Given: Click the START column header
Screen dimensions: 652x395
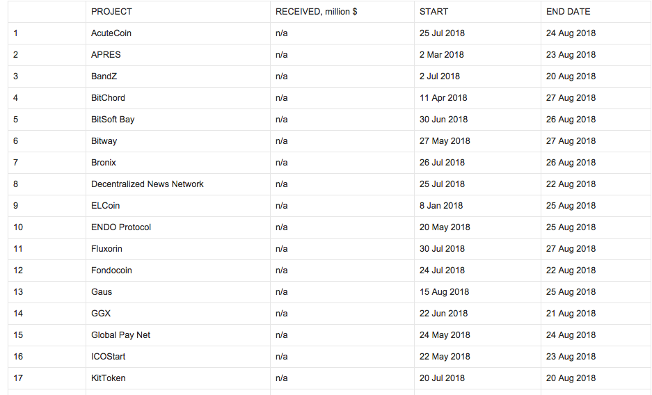Looking at the screenshot, I should click(434, 12).
